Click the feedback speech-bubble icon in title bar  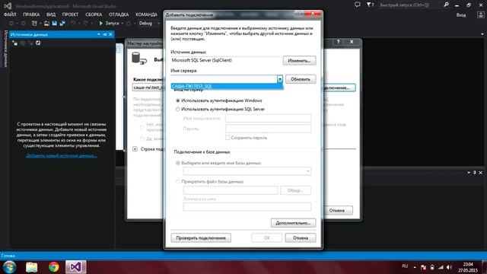(358, 5)
